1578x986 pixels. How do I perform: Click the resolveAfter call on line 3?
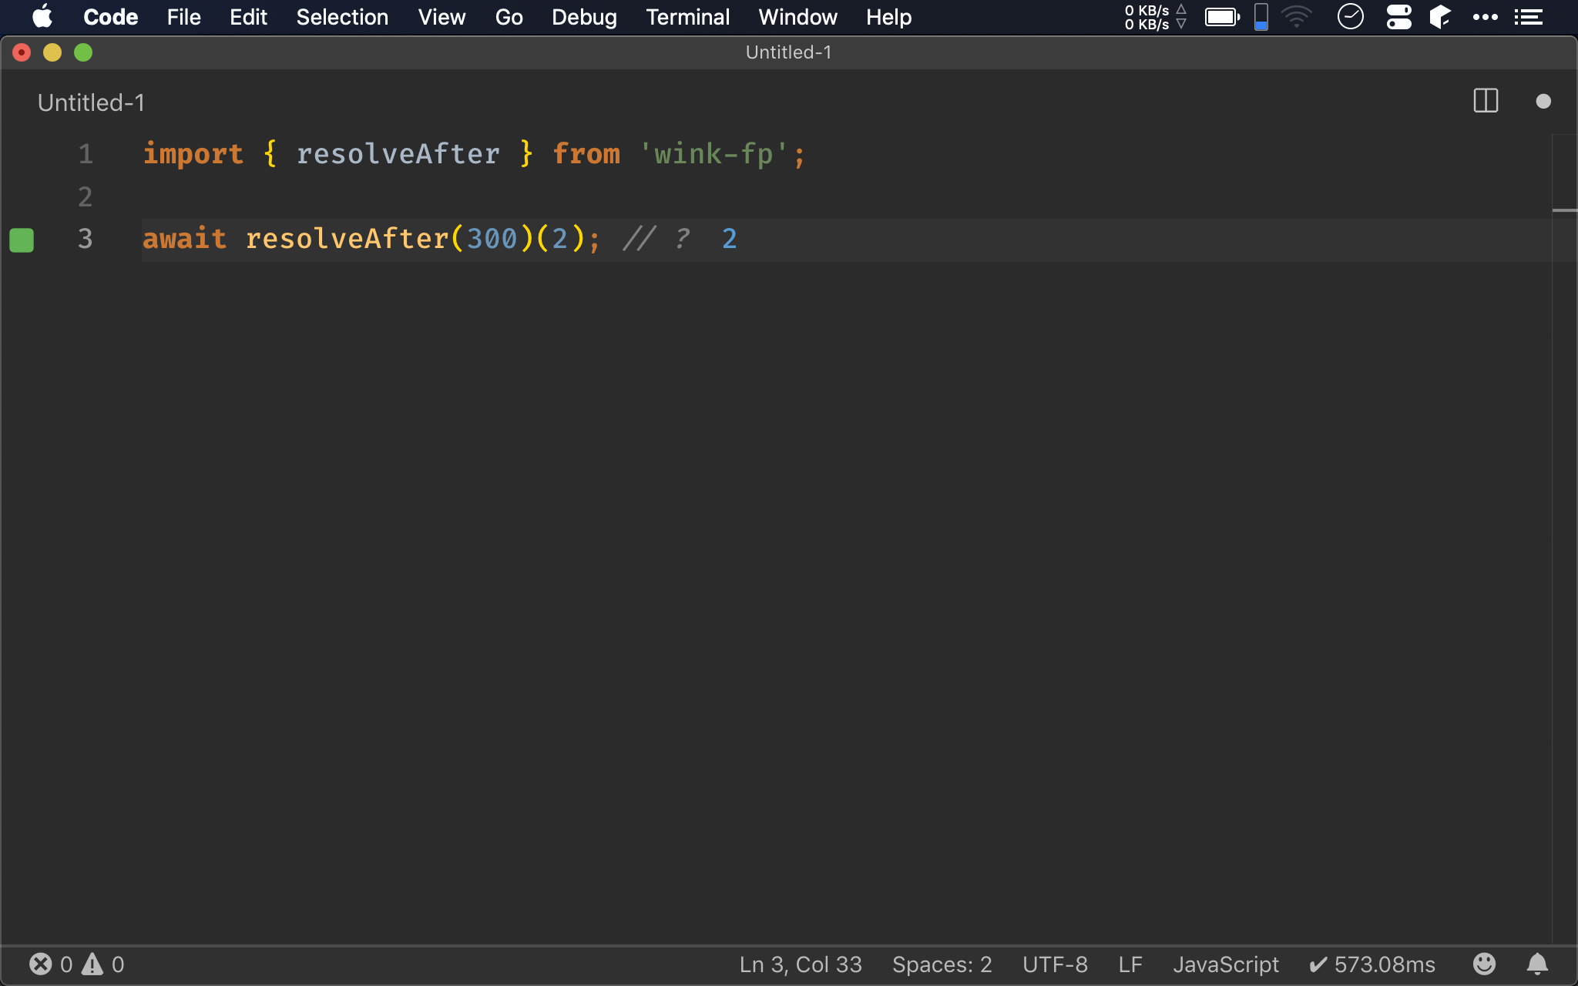347,239
